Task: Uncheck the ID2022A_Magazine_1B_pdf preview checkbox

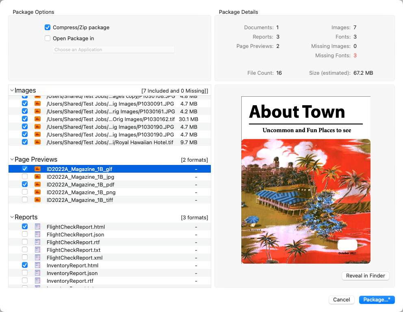Action: point(25,184)
